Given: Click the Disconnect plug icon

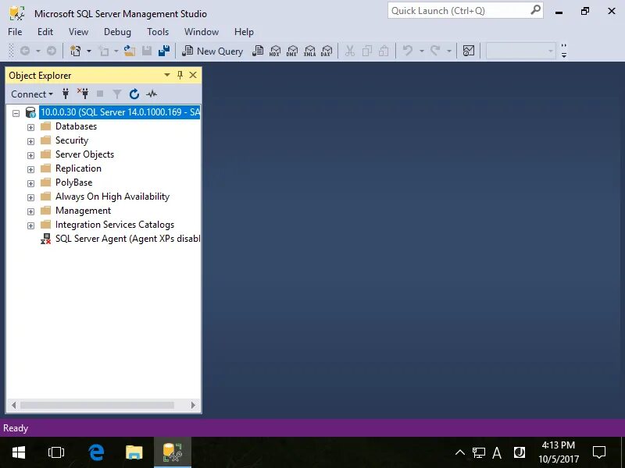Looking at the screenshot, I should [x=83, y=94].
